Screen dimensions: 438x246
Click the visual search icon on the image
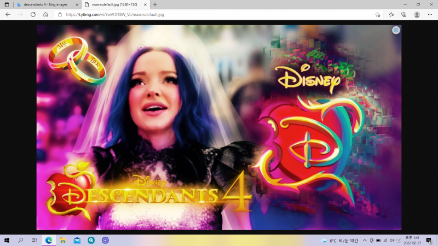point(395,30)
